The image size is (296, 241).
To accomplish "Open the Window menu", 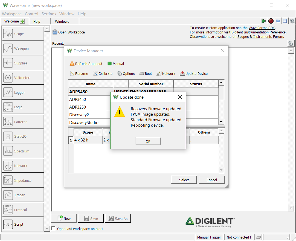I will (67, 14).
